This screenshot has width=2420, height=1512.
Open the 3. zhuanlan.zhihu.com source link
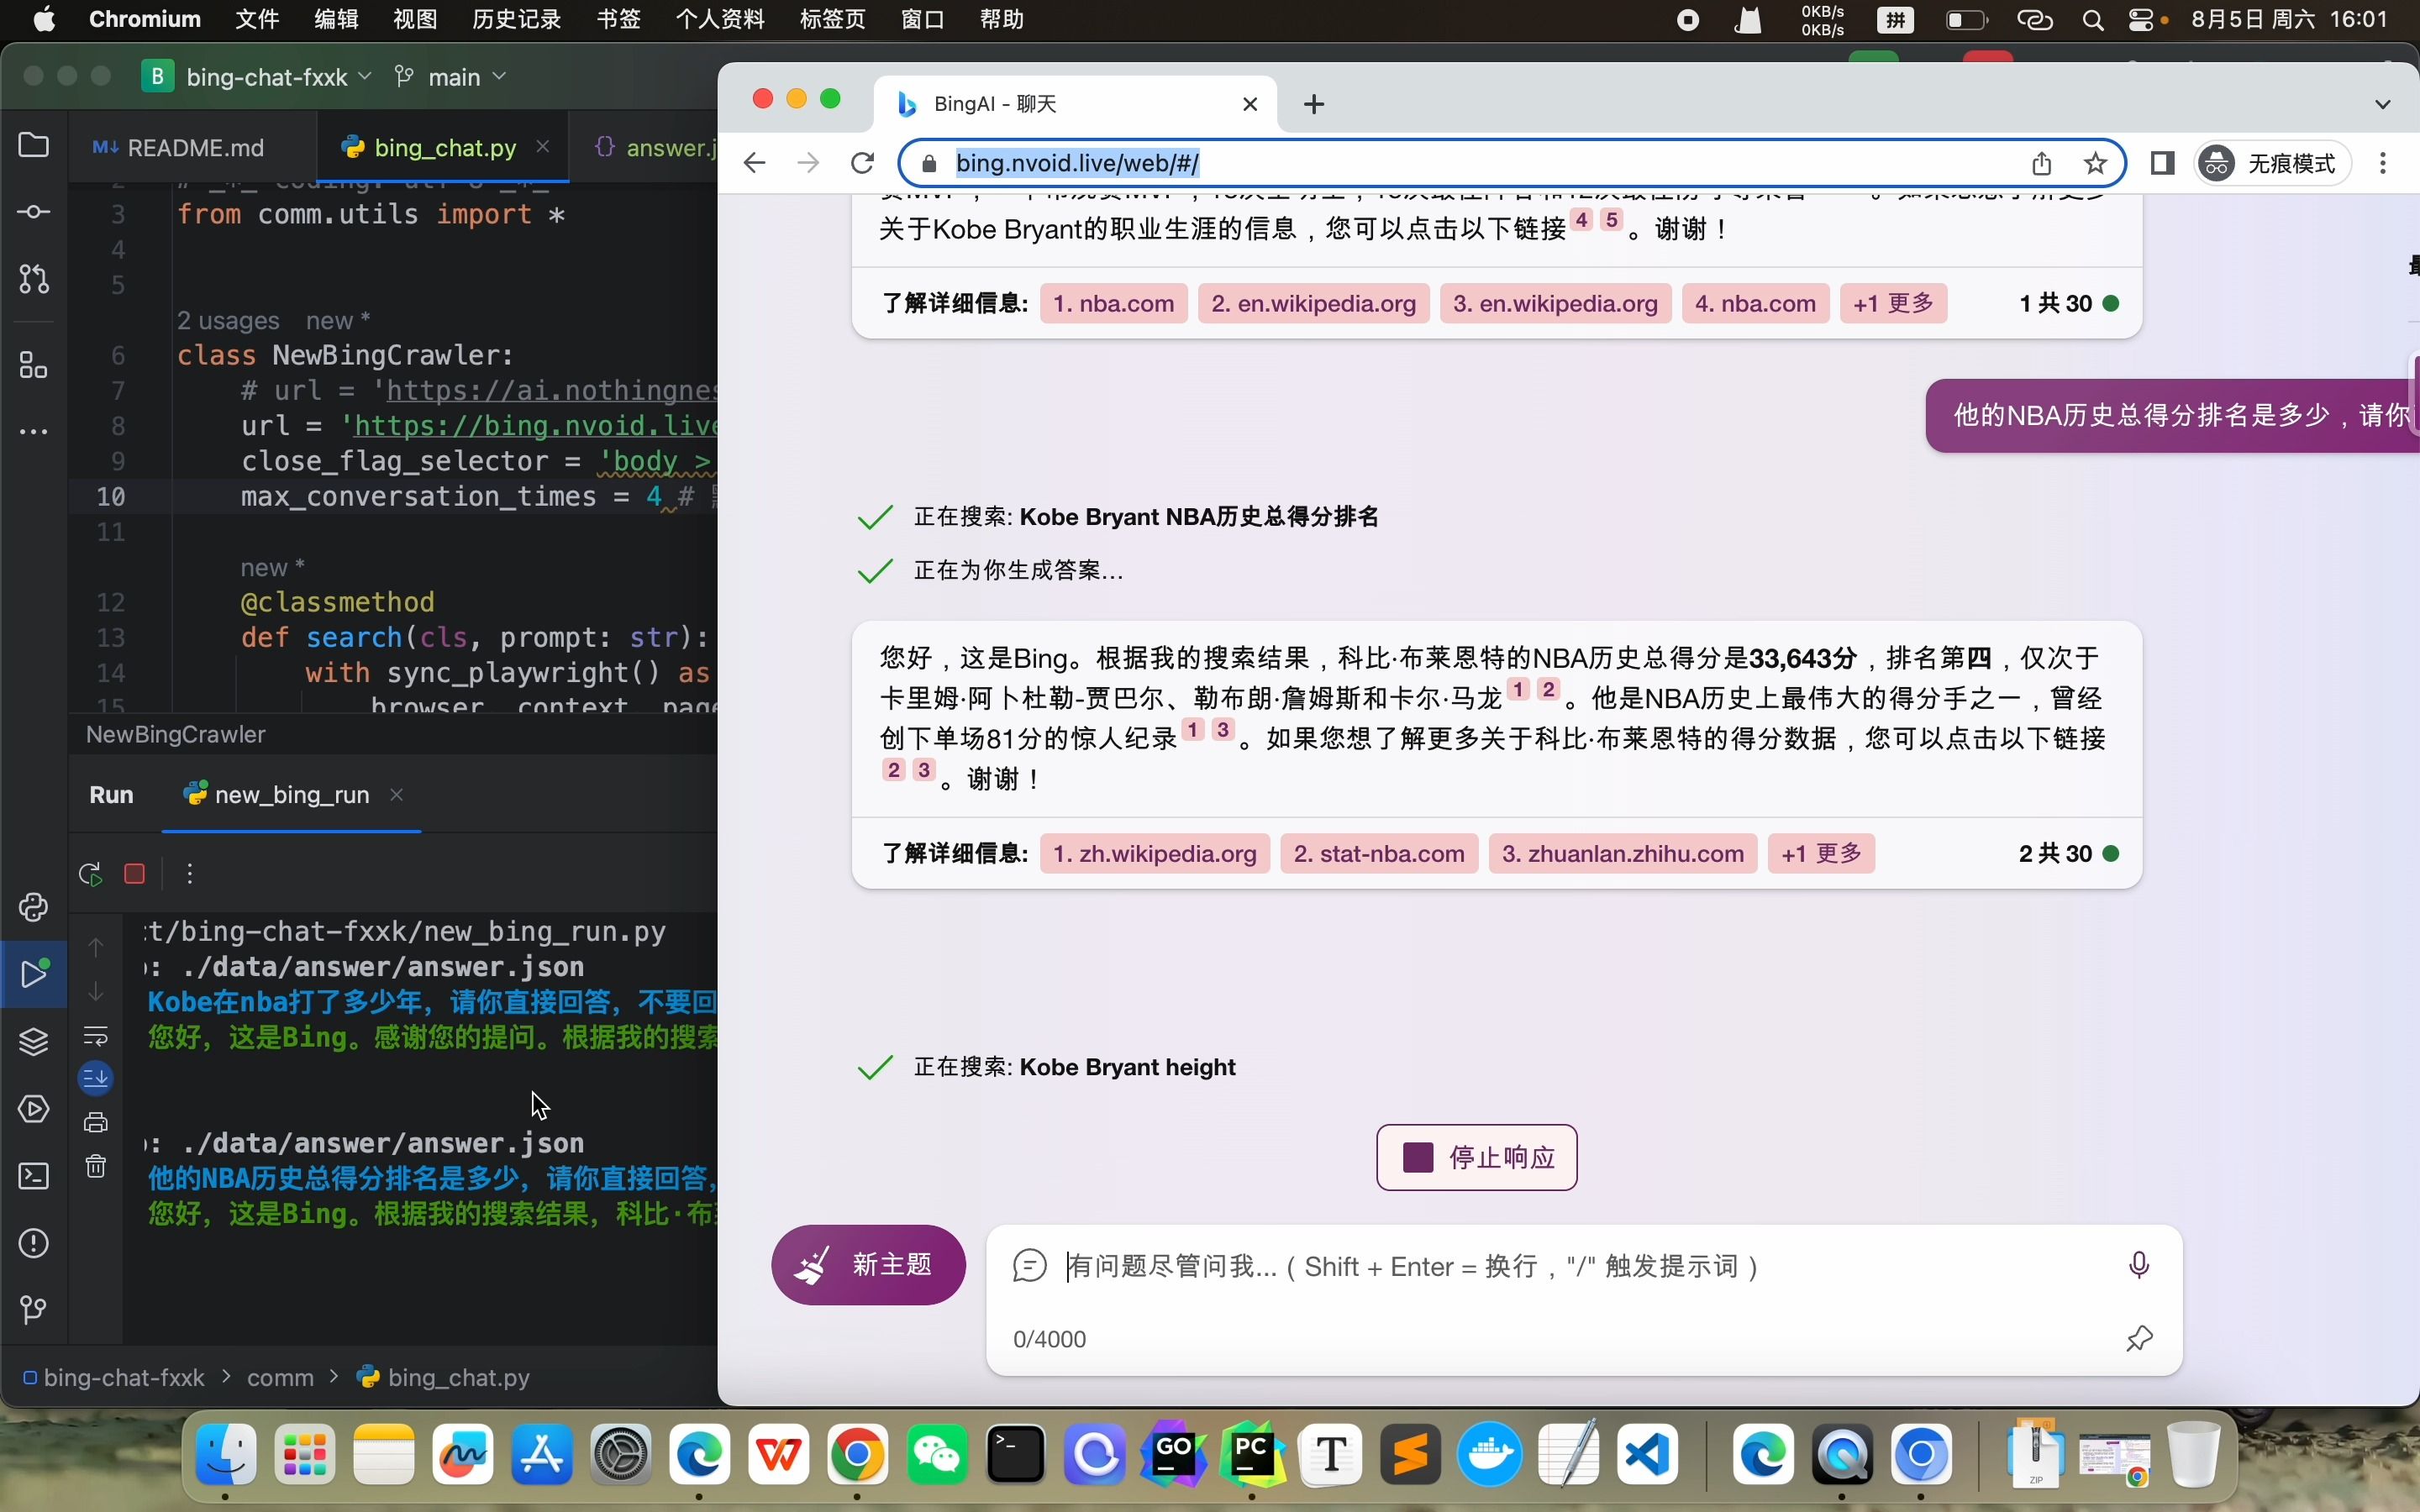[1623, 854]
